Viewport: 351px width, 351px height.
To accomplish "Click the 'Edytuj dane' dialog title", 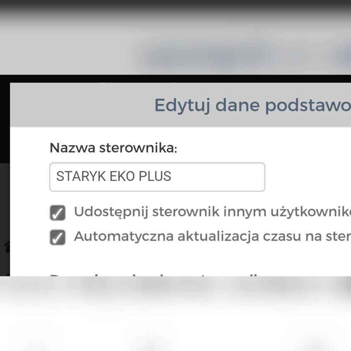I will coord(252,105).
